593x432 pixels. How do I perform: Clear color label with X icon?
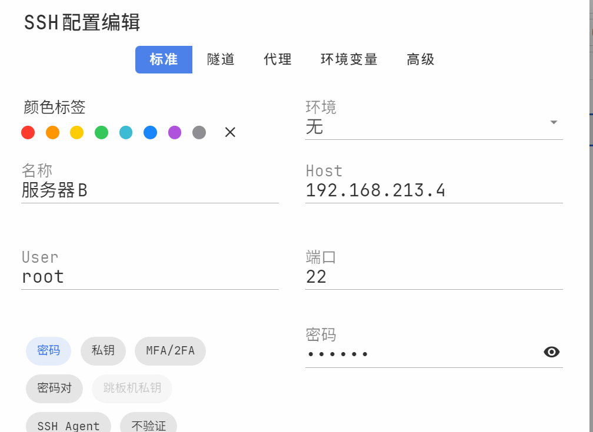pos(230,132)
